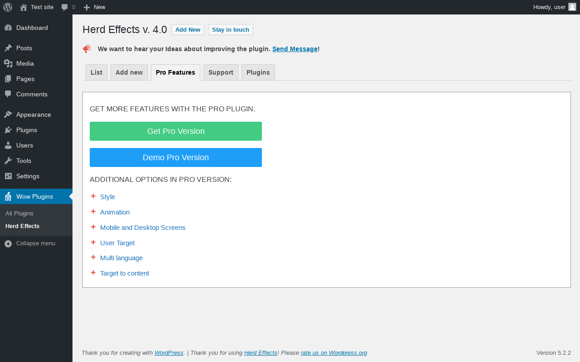Image resolution: width=580 pixels, height=362 pixels.
Task: Click the Pages icon in sidebar
Action: (x=8, y=79)
